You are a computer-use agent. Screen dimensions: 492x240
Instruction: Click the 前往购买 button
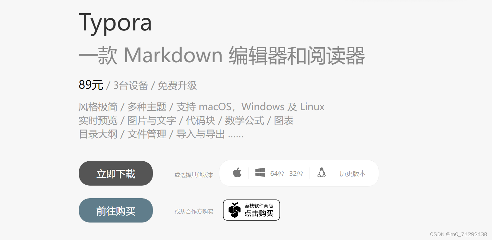pos(116,211)
